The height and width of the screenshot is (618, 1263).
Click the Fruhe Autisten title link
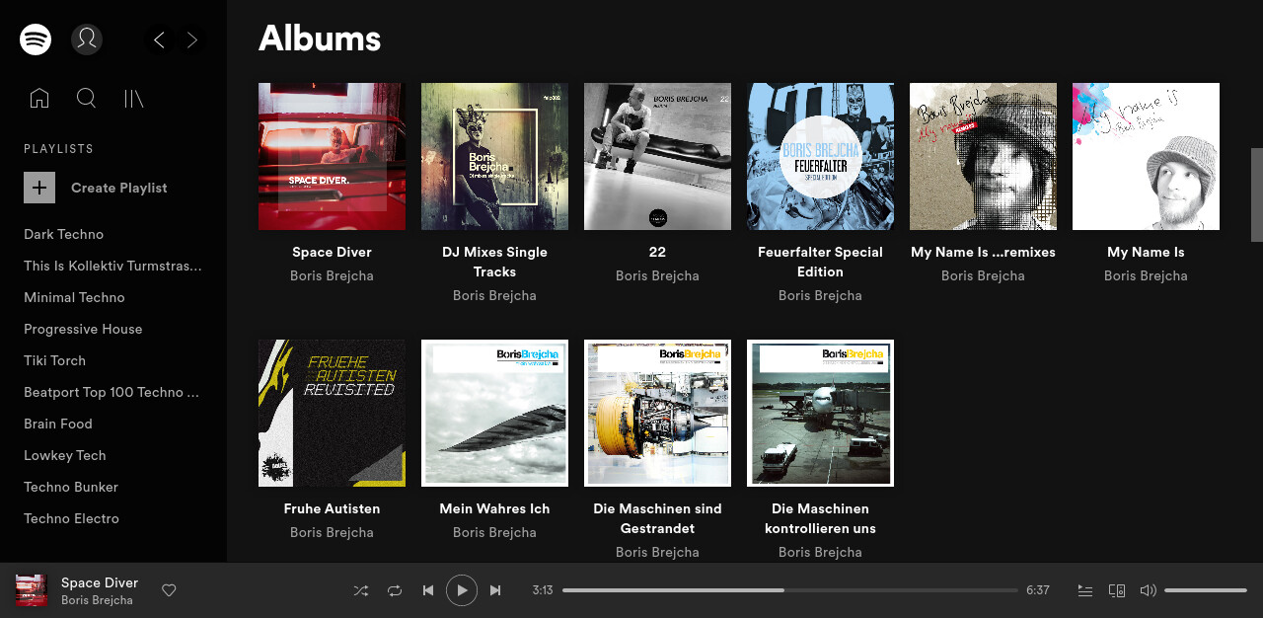point(332,508)
